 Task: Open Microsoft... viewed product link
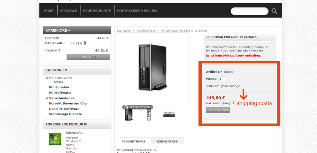(75, 133)
